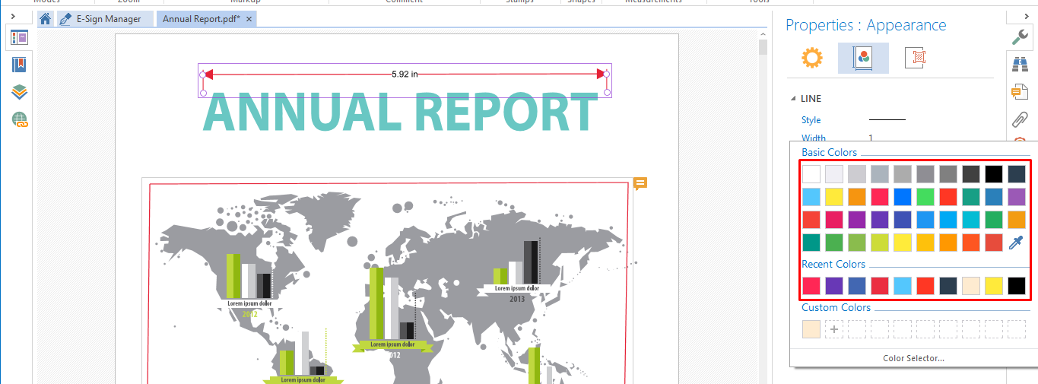1038x384 pixels.
Task: Open the Color Selector... dialog
Action: 913,358
